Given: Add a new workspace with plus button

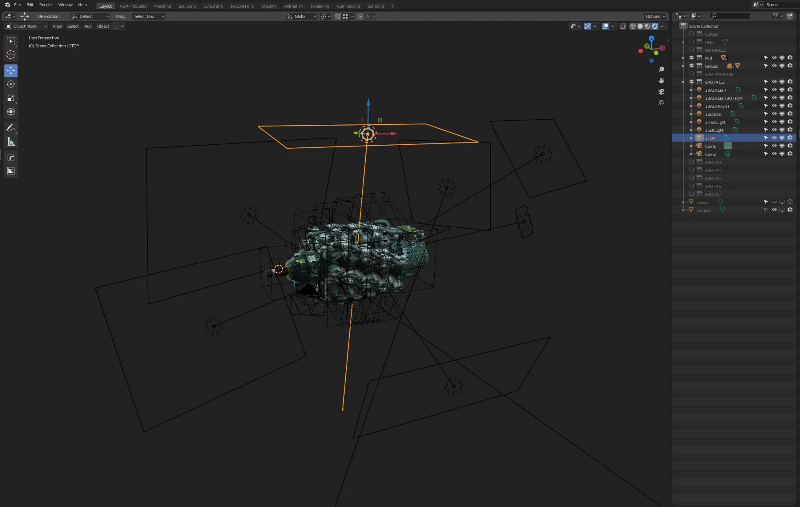Looking at the screenshot, I should coord(392,6).
